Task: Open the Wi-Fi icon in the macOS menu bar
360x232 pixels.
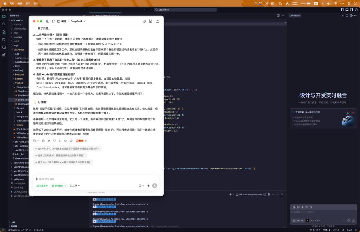Action: (x=335, y=3)
